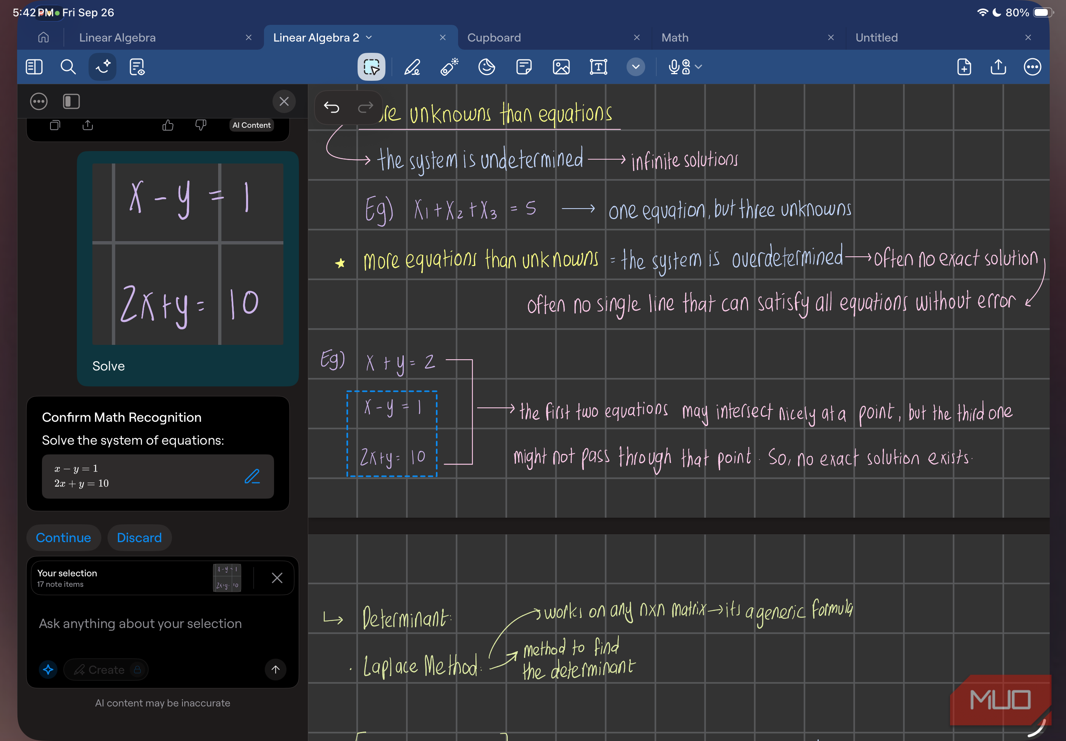Toggle AI panel split layout icon

click(x=71, y=101)
